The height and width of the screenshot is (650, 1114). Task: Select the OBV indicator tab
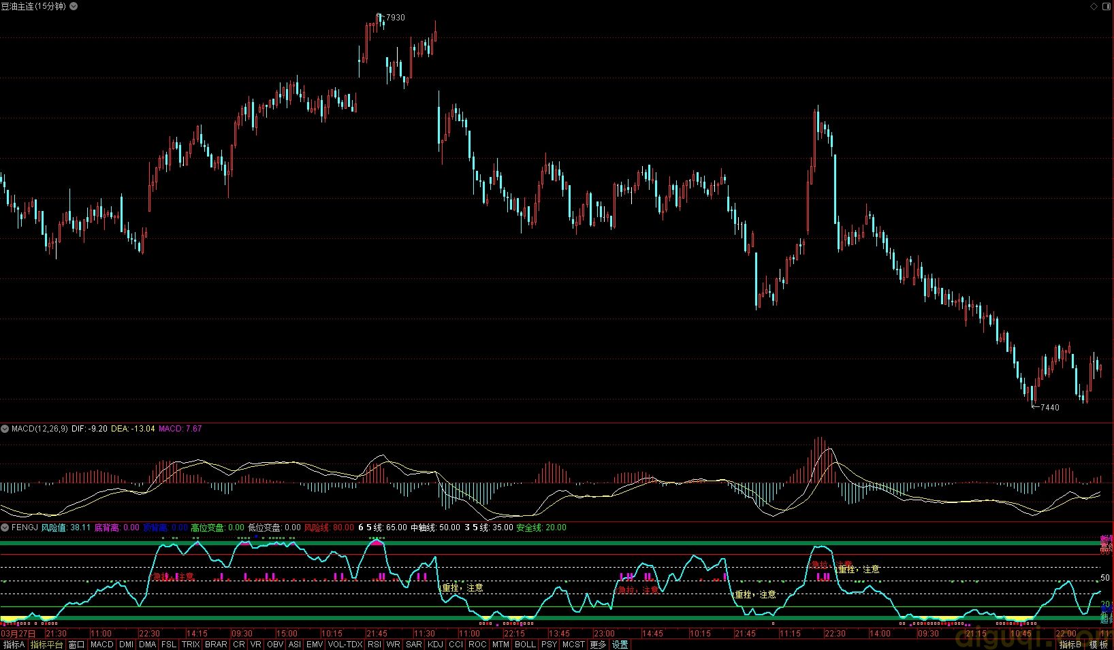tap(276, 645)
